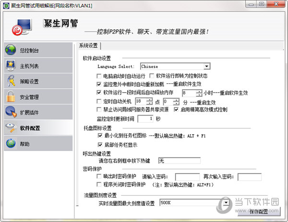Viewport: 288px width, 222px height.
Task: Maximize the 聚生网管 window
Action: 262,4
